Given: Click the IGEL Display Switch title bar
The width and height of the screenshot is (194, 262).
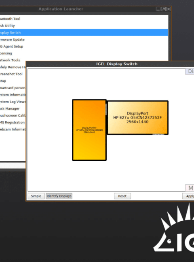Looking at the screenshot, I should tap(117, 64).
